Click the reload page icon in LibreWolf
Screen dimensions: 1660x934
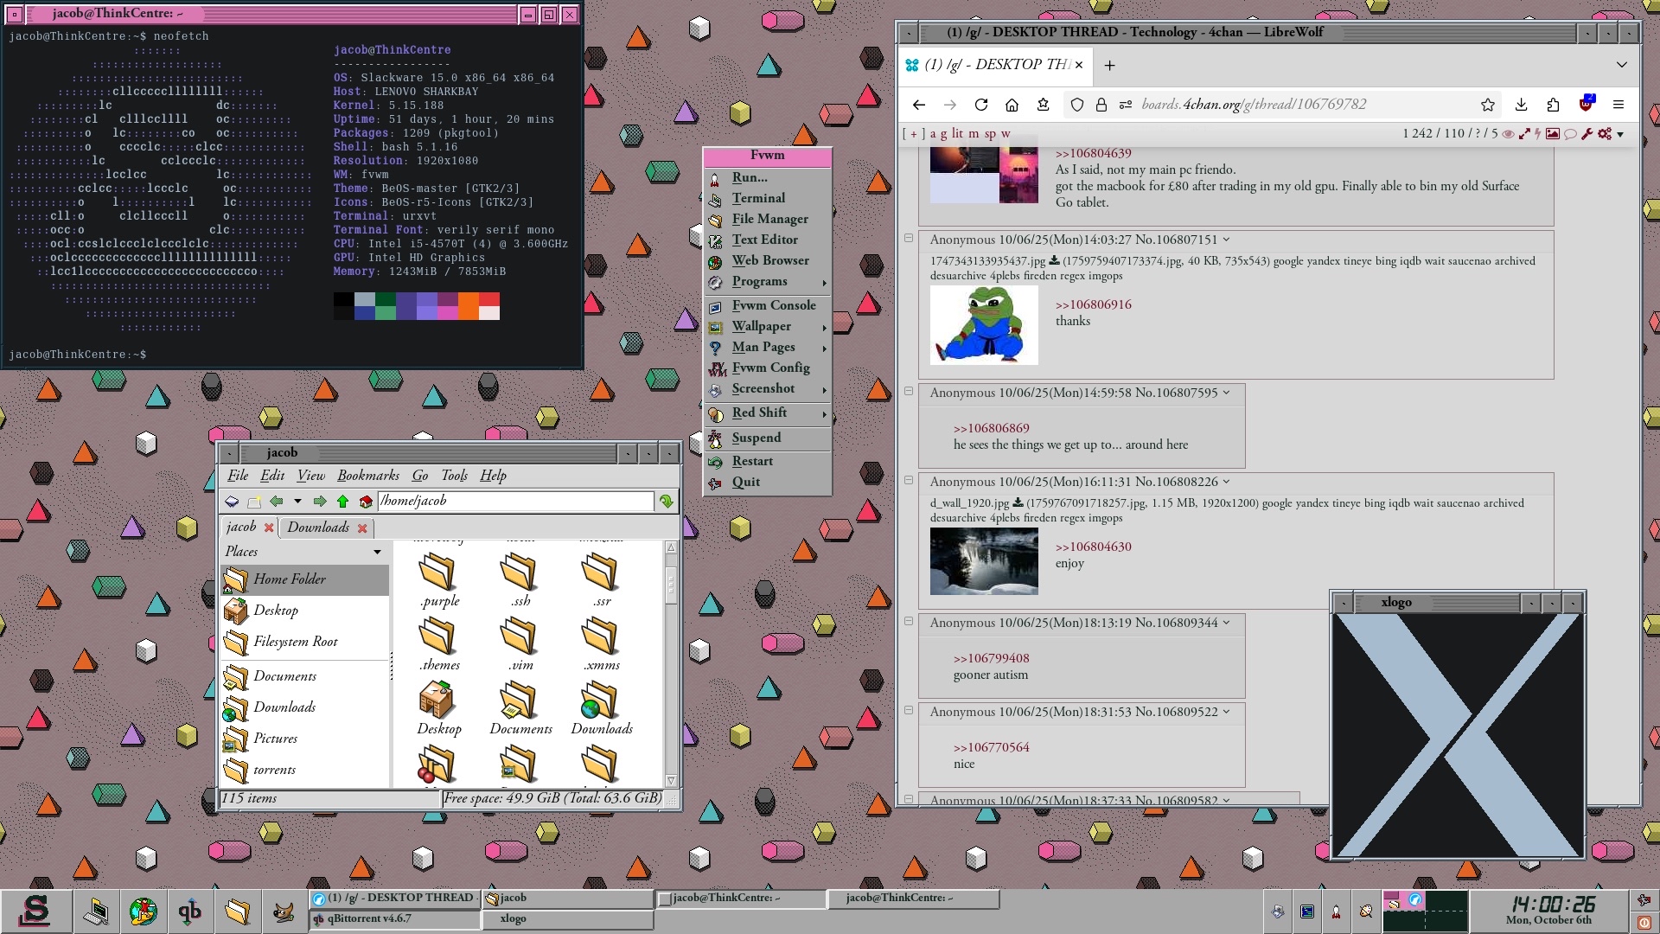coord(980,105)
